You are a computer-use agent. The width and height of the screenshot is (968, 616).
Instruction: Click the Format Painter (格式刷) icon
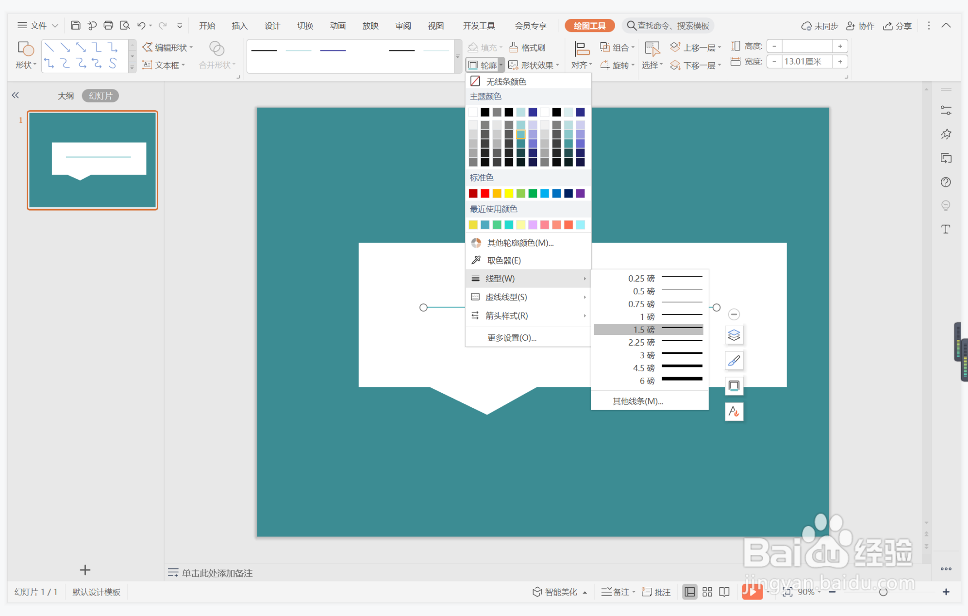coord(514,47)
